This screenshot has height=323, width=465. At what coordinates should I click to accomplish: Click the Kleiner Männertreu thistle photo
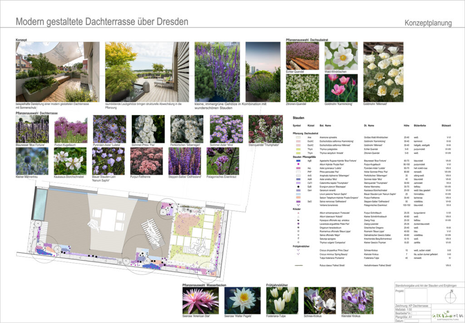coord(32,161)
